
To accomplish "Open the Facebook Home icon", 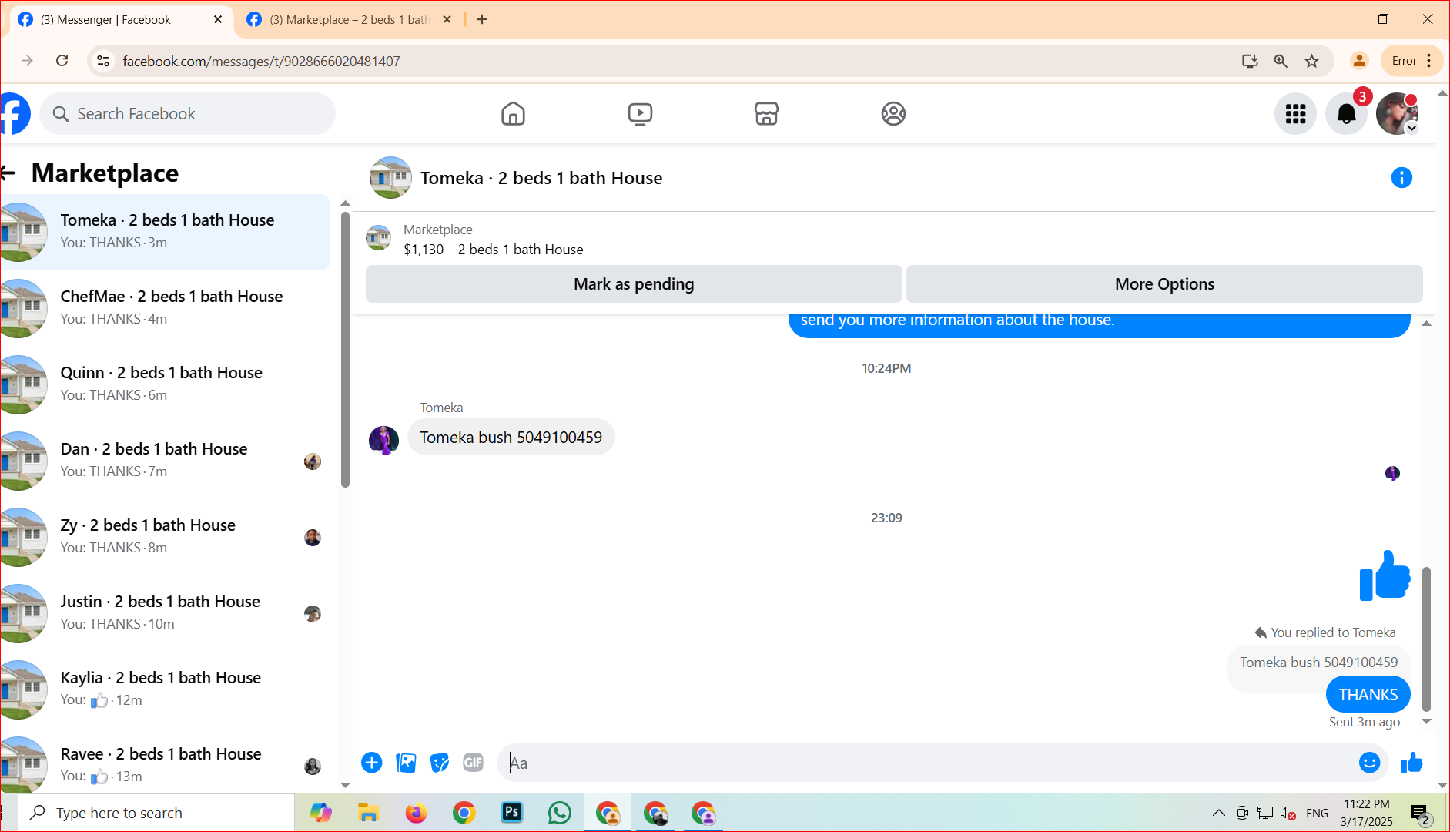I will tap(513, 114).
